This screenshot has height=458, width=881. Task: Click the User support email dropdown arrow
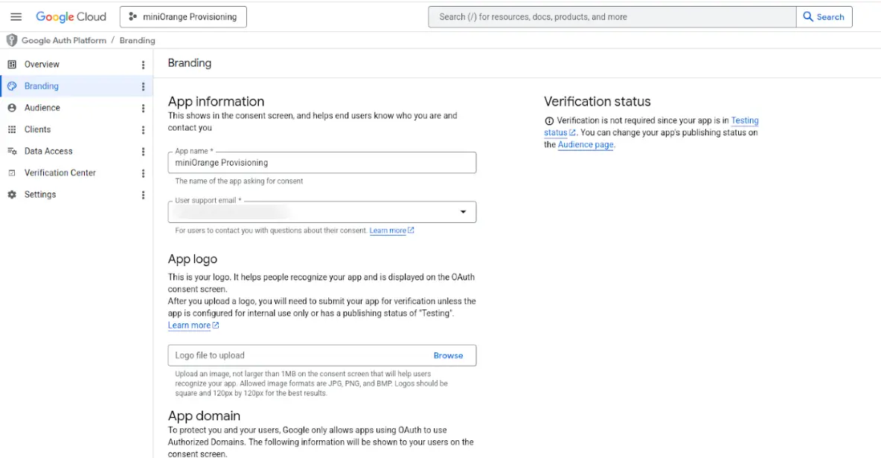(463, 212)
